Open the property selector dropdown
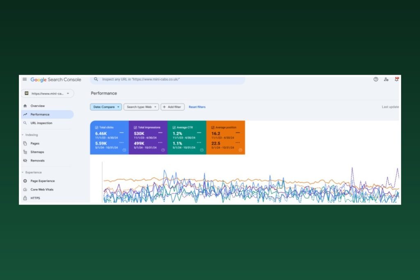Screen dimensions: 420x280 [48, 93]
